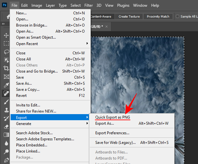Select the Frame tool
The image size is (198, 164).
click(x=6, y=77)
